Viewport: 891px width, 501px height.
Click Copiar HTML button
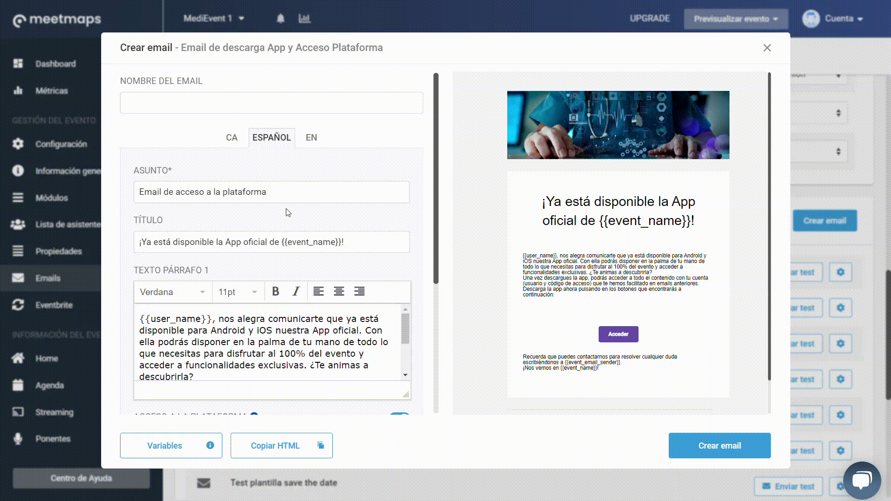pyautogui.click(x=282, y=445)
